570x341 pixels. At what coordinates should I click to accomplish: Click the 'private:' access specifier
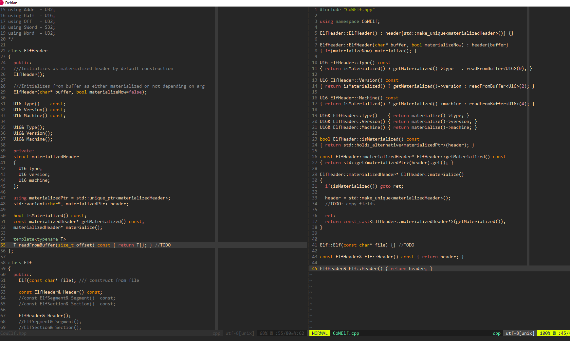[24, 151]
